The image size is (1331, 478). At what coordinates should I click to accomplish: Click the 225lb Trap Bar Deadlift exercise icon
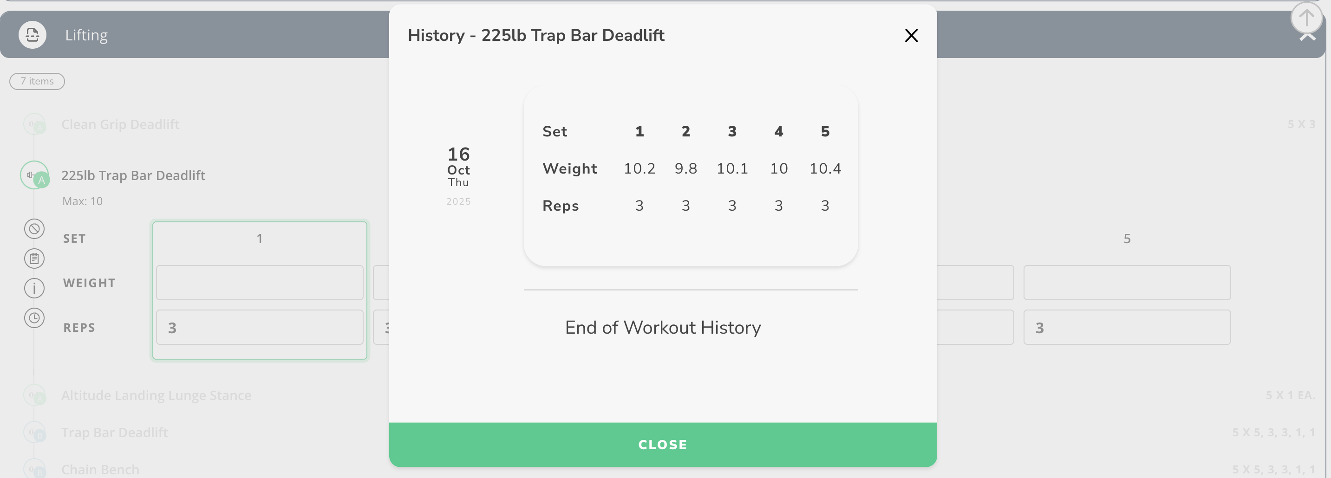tap(34, 175)
